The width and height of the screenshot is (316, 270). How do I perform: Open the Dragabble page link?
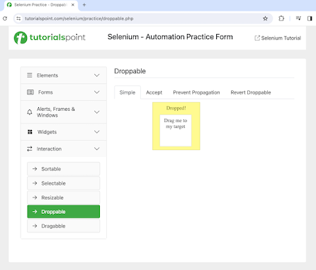(64, 226)
